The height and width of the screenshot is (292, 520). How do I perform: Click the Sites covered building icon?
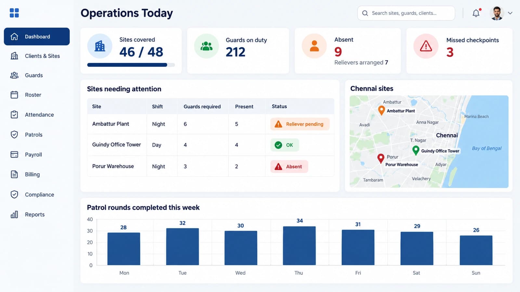coord(100,46)
